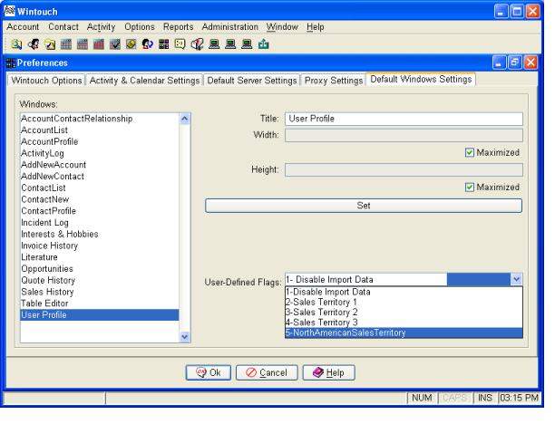Click the Windows list scroll down arrow
This screenshot has height=424, width=555.
point(185,336)
